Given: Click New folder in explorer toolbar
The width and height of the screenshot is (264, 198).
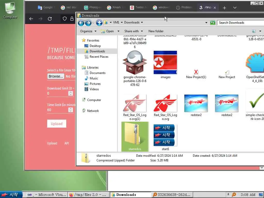Looking at the screenshot, I should coord(156,31).
